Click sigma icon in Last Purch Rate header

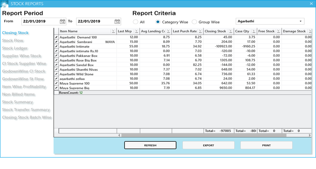click(x=200, y=31)
